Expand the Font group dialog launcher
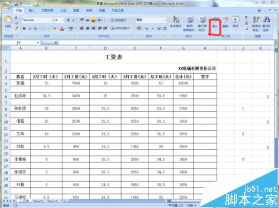279x208 pixels. tap(75, 36)
